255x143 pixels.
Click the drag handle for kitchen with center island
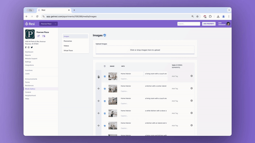[x=99, y=89]
